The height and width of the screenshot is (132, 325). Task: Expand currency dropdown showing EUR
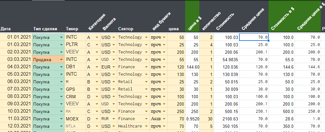(114, 67)
